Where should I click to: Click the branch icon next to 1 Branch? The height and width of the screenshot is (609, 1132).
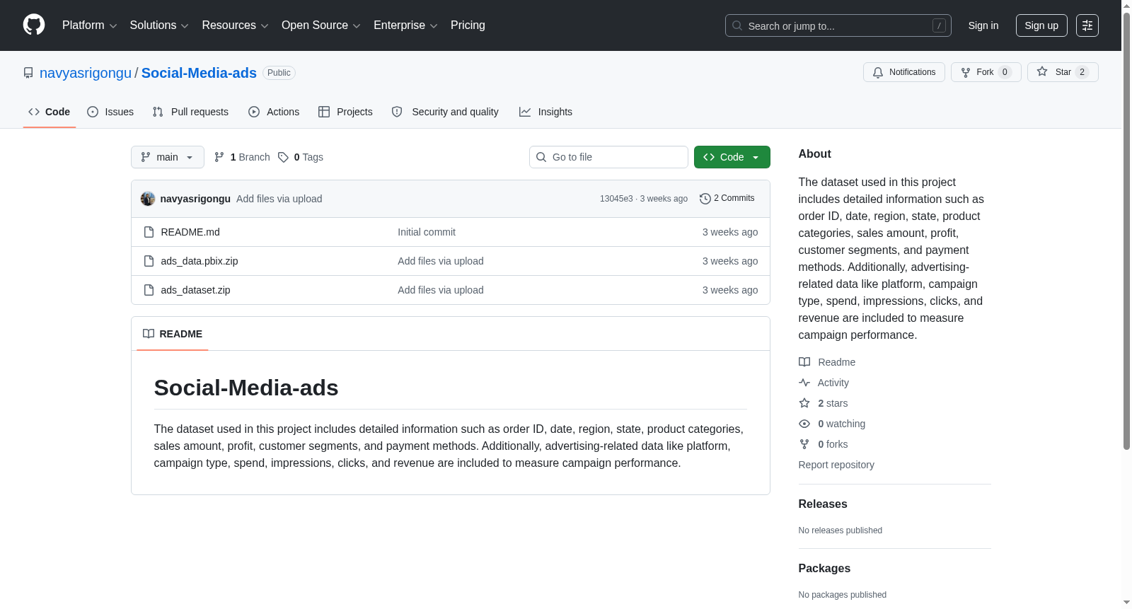219,157
